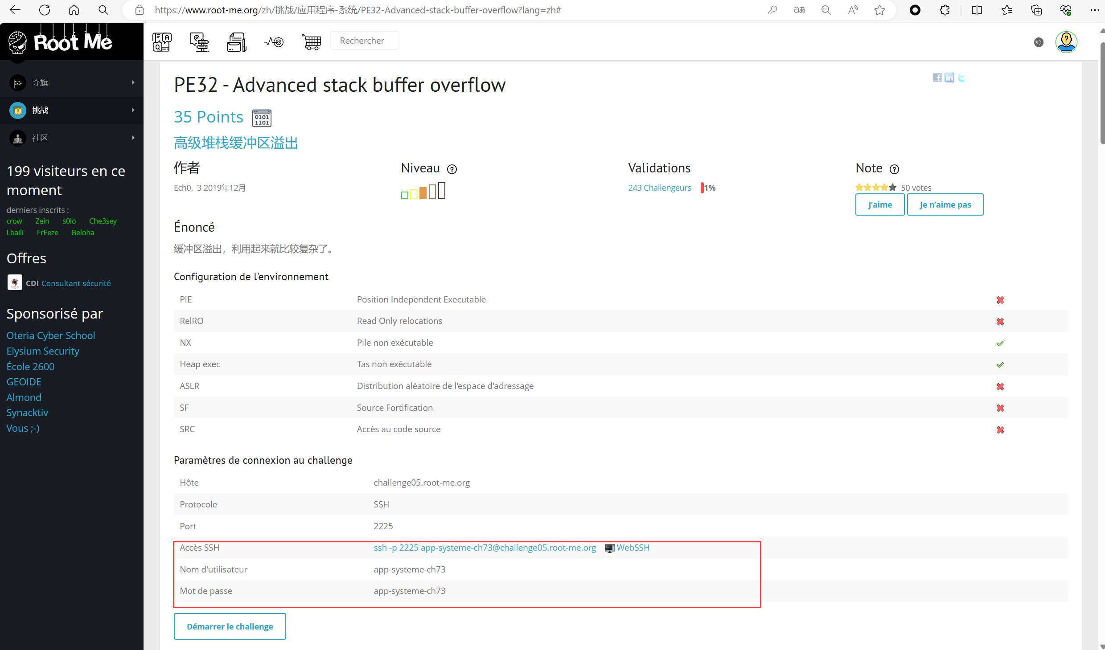Activate the read aloud icon
The height and width of the screenshot is (650, 1105).
click(853, 10)
